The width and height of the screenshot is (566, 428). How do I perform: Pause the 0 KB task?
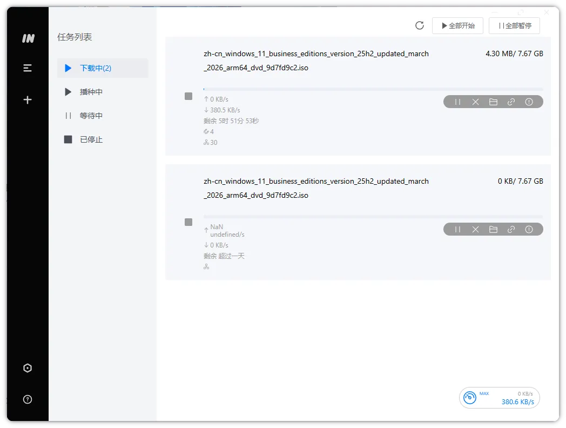click(457, 229)
